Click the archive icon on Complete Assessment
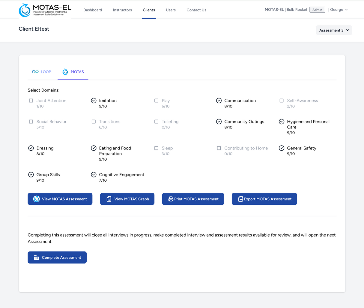The width and height of the screenshot is (364, 308). coord(36,257)
